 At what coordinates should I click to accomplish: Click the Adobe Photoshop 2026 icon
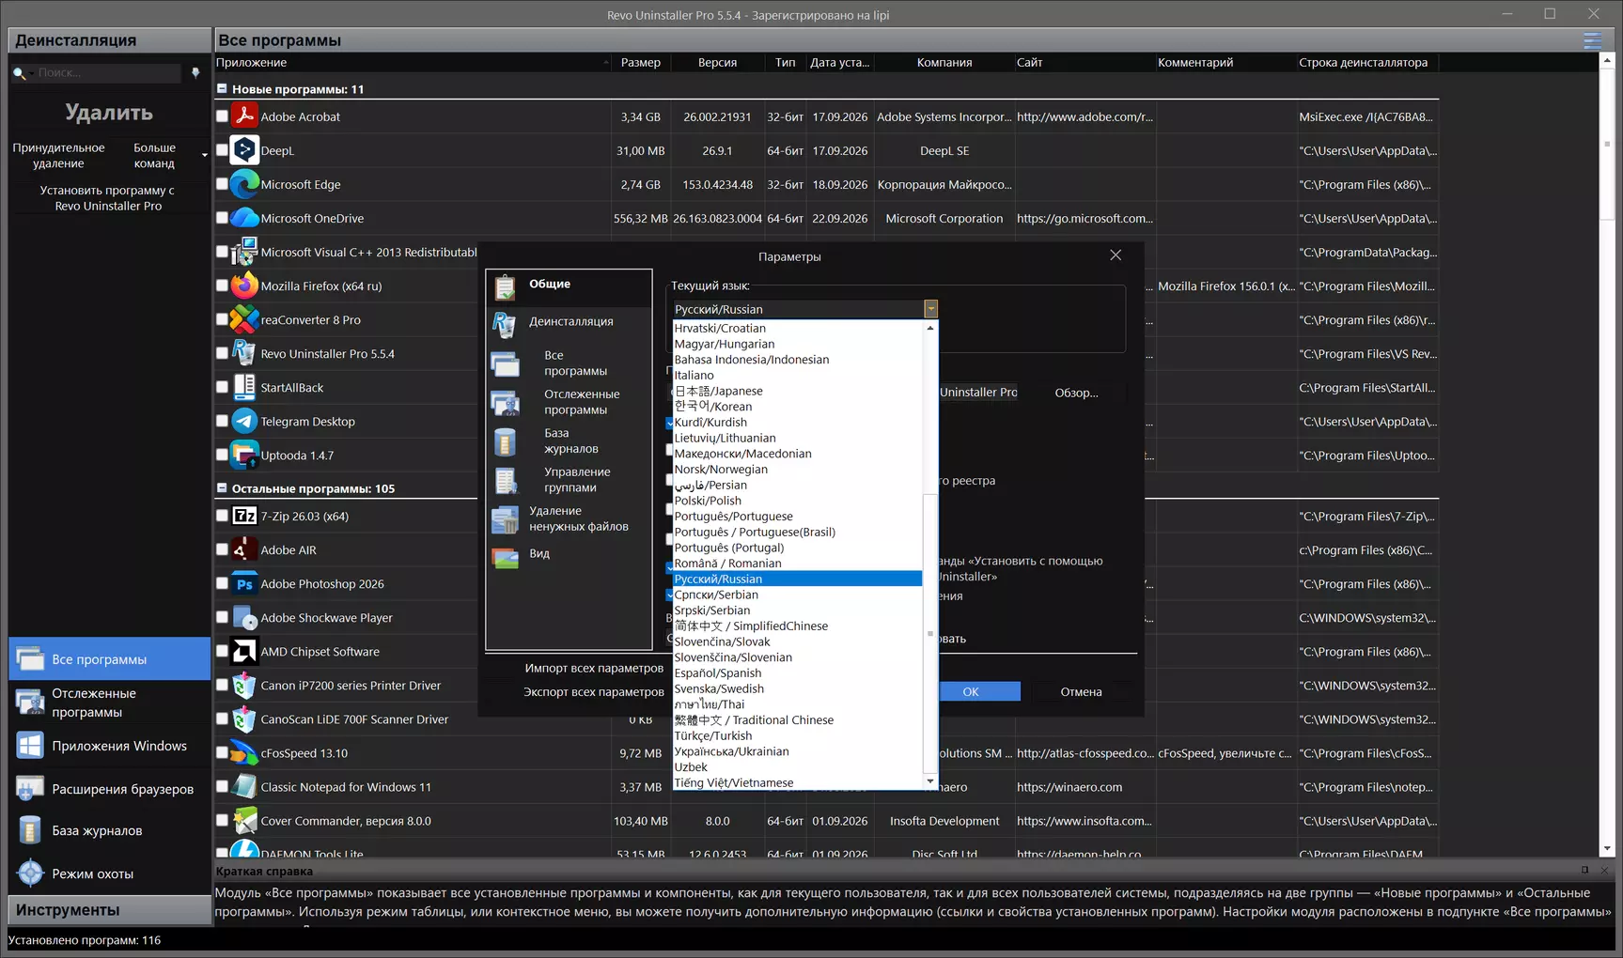[244, 583]
